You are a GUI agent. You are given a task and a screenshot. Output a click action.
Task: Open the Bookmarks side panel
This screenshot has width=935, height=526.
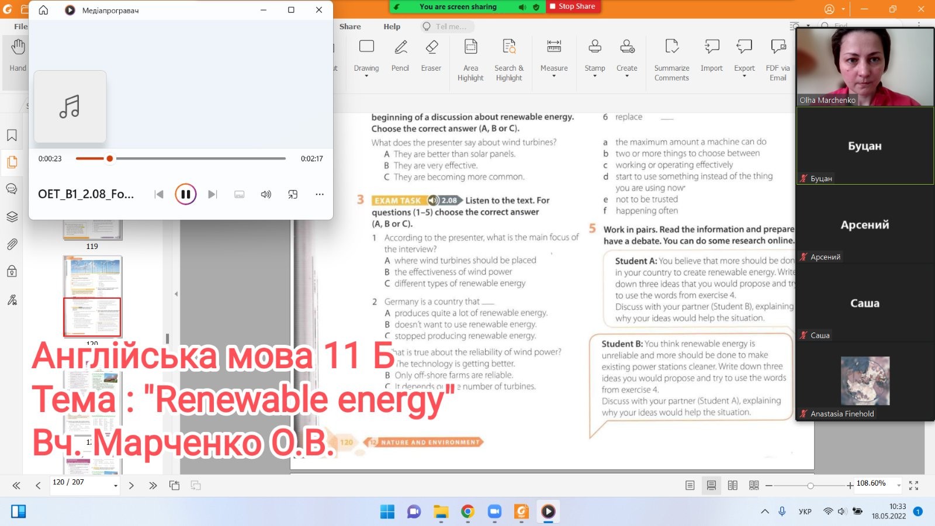pos(12,136)
